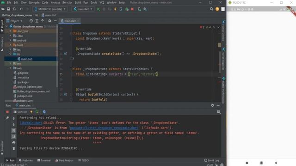The image size is (296, 166).
Task: Select analysis_options.yaml in project tree
Action: pyautogui.click(x=30, y=87)
